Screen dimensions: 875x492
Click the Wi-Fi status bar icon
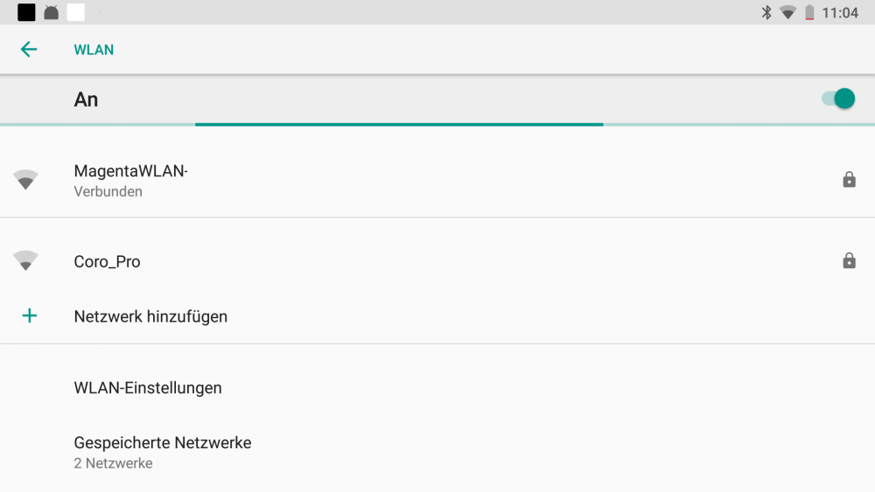[787, 12]
